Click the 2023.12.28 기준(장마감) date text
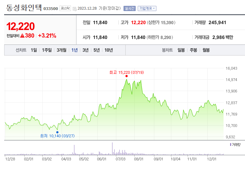 [x=99, y=8]
